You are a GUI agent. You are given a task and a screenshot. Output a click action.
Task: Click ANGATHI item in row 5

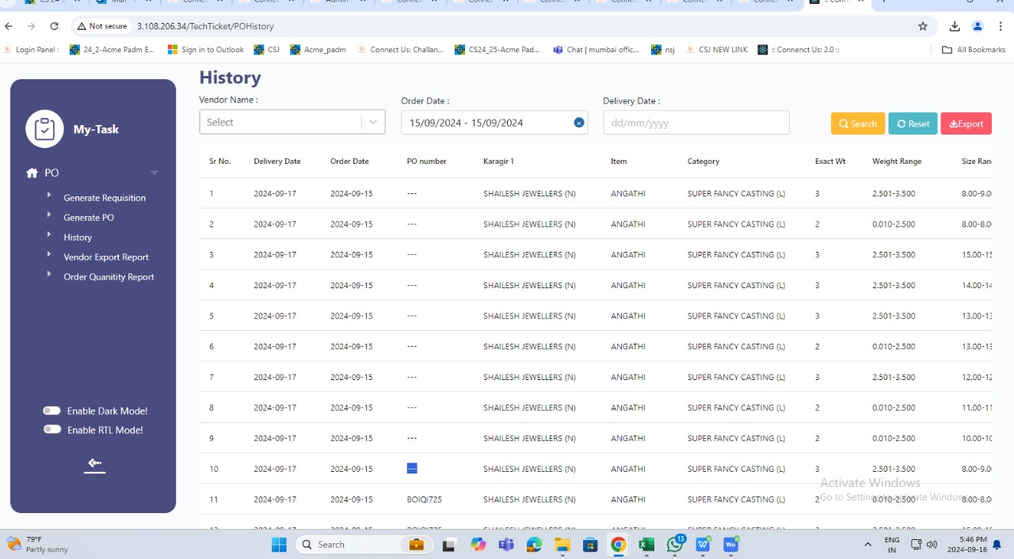[x=628, y=316]
